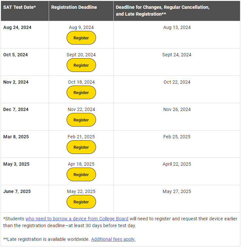Image resolution: width=241 pixels, height=247 pixels.
Task: Click Register for May 3, 2025 test
Action: point(81,174)
